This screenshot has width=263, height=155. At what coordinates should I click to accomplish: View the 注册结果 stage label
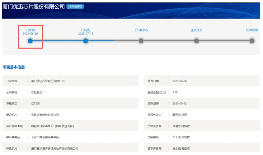(252, 30)
